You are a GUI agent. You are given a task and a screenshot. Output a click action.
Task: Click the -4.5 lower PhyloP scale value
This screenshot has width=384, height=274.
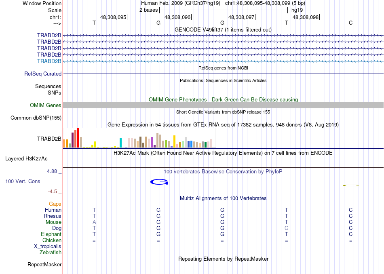tap(53, 192)
